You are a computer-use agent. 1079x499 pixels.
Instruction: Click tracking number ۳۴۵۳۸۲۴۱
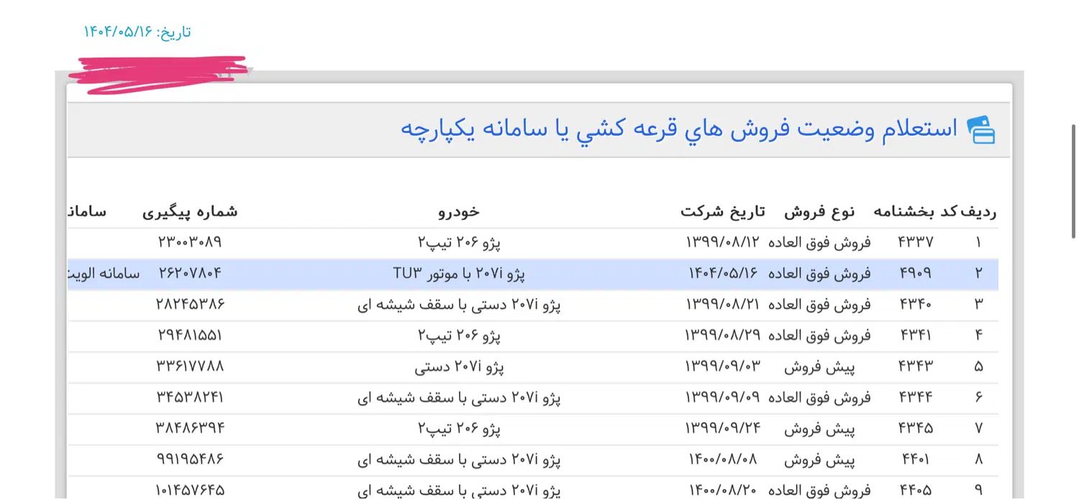[190, 397]
